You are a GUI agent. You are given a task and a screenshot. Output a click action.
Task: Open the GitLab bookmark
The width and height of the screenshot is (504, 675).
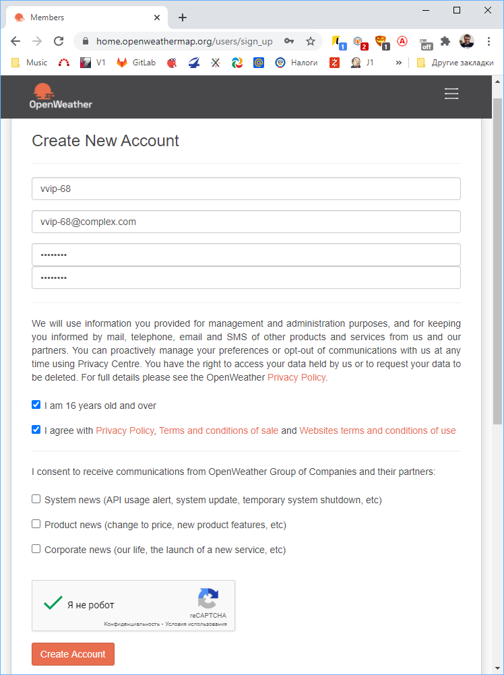coord(136,63)
